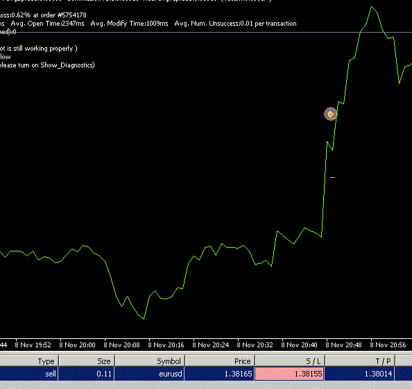
Task: Click the '8 Nov 20:08' time axis label
Action: coord(121,345)
